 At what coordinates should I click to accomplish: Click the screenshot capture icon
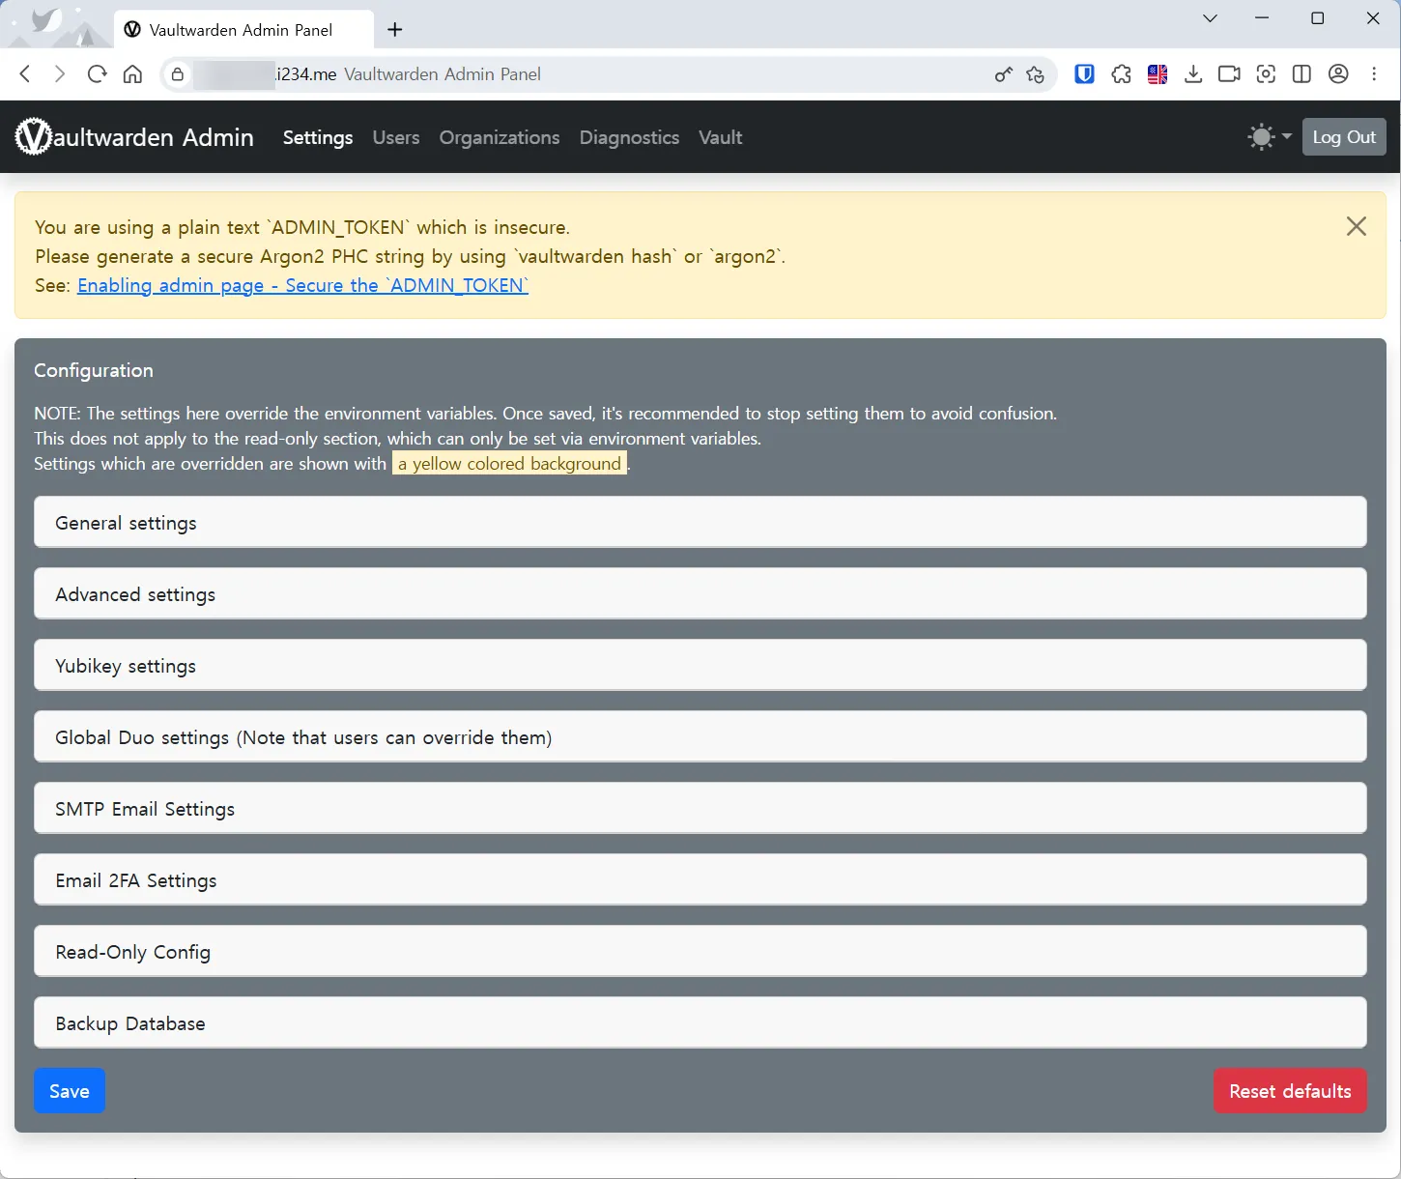click(1266, 74)
